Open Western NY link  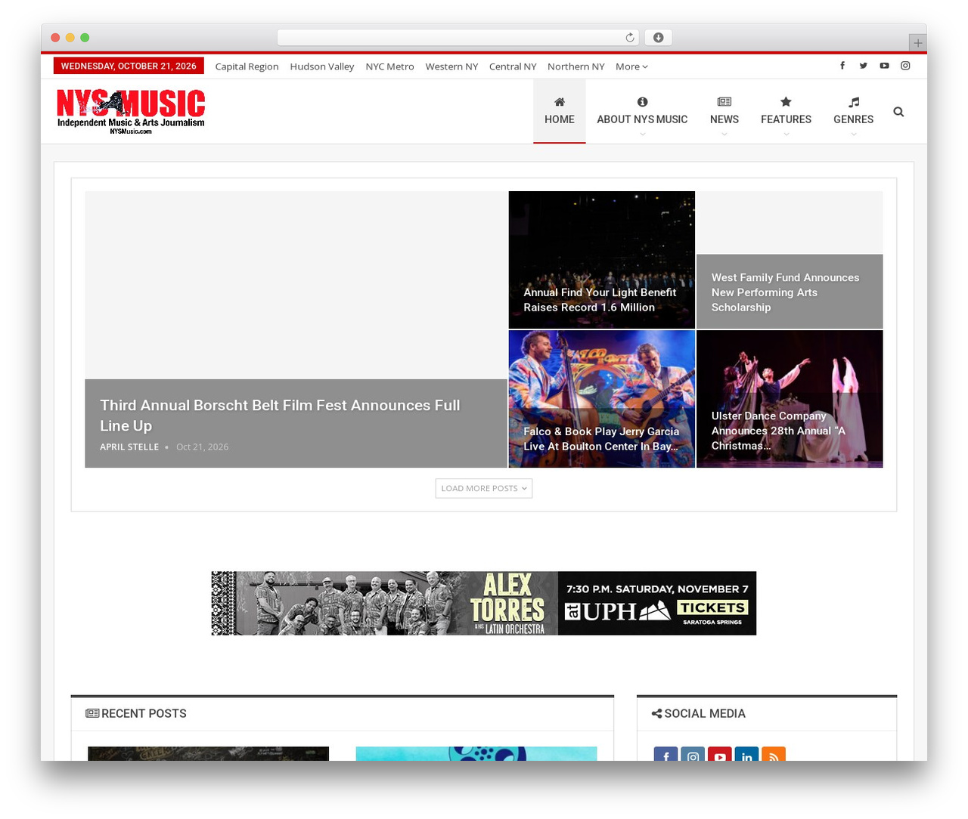coord(451,66)
